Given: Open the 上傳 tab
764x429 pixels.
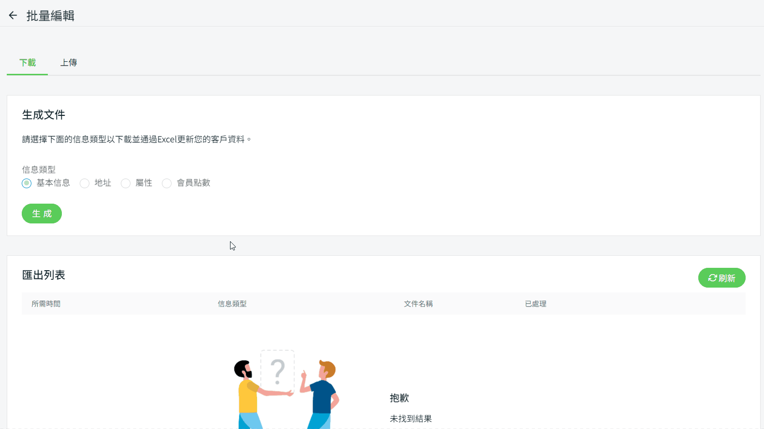Looking at the screenshot, I should (69, 63).
